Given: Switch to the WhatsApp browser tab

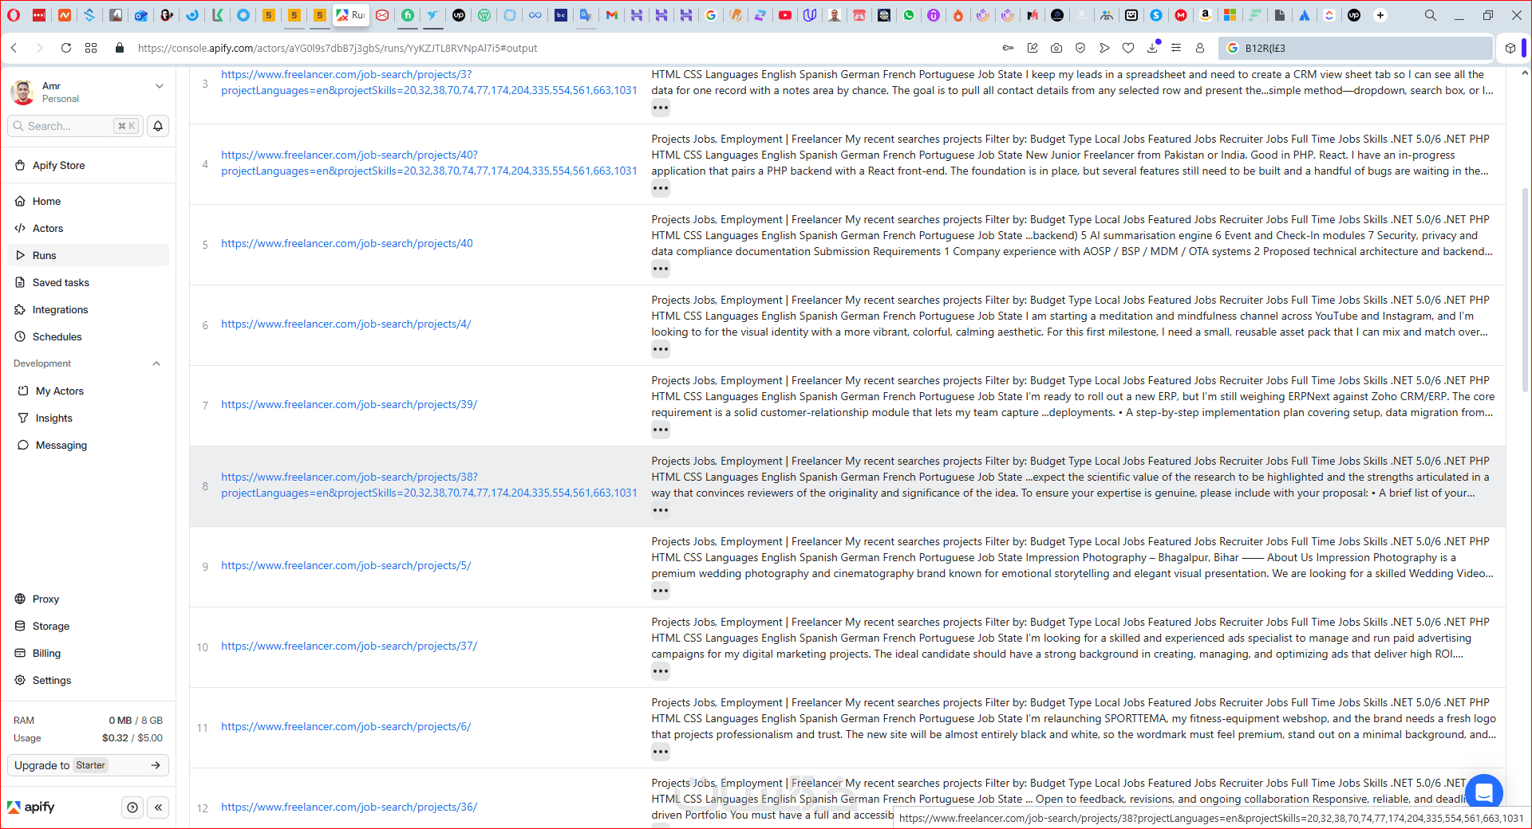Looking at the screenshot, I should click(x=909, y=15).
